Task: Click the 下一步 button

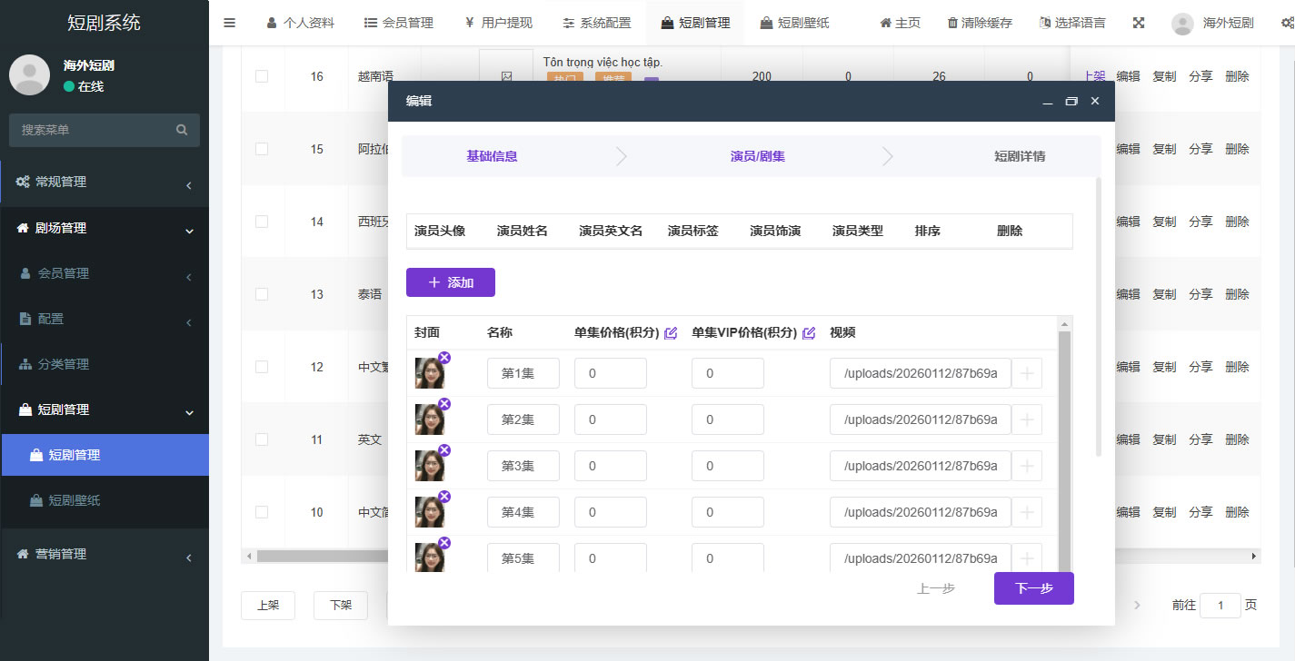Action: (1033, 588)
